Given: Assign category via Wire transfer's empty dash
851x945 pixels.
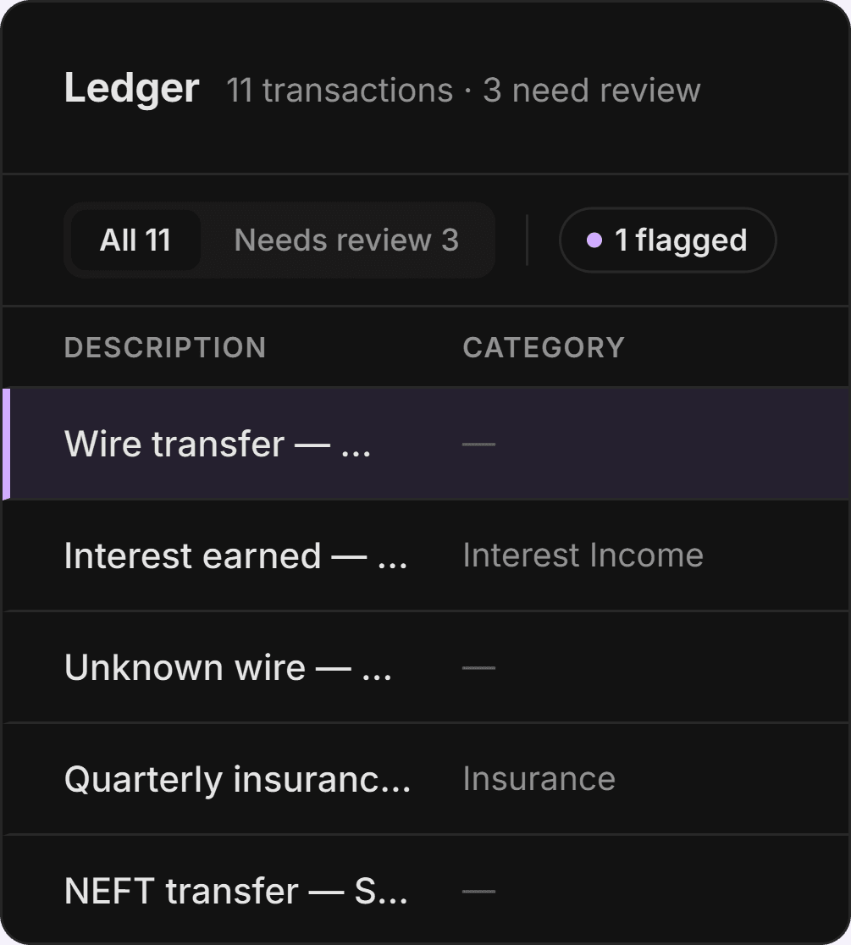Looking at the screenshot, I should (x=478, y=445).
